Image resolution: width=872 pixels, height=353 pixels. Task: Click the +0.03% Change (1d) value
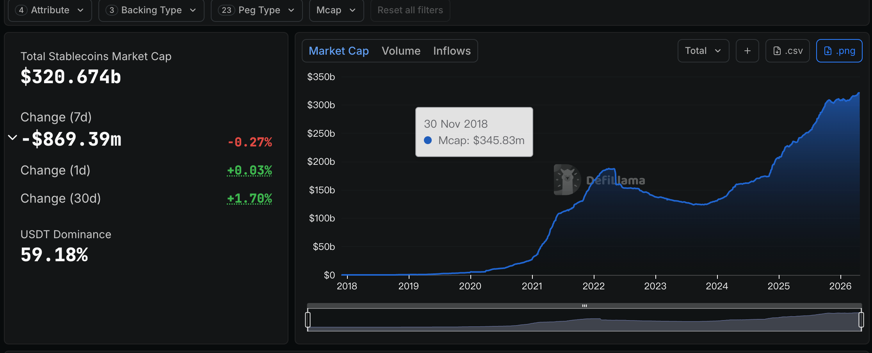click(249, 170)
